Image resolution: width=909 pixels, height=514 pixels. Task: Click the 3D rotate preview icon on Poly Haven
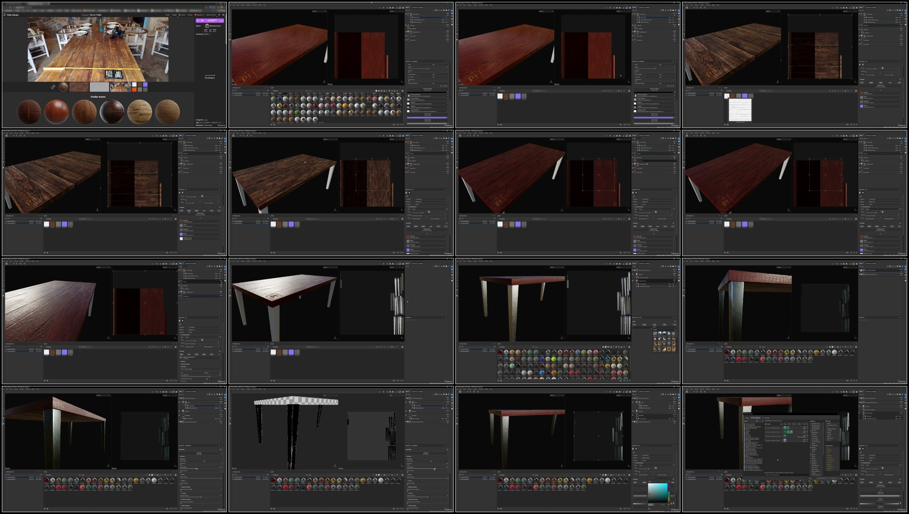click(53, 87)
